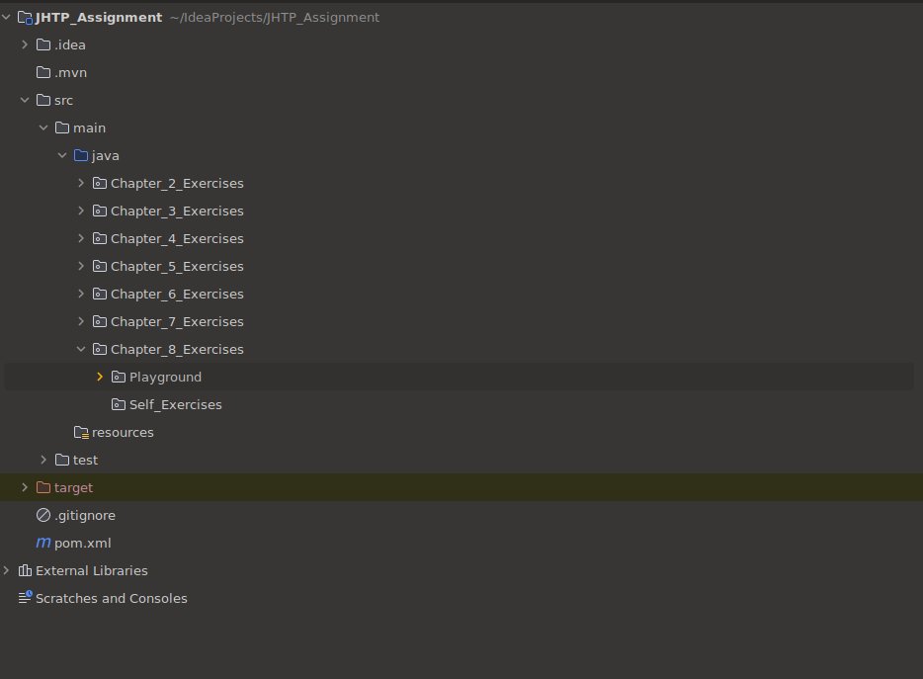Select the main folder label
The height and width of the screenshot is (679, 923).
click(x=90, y=127)
